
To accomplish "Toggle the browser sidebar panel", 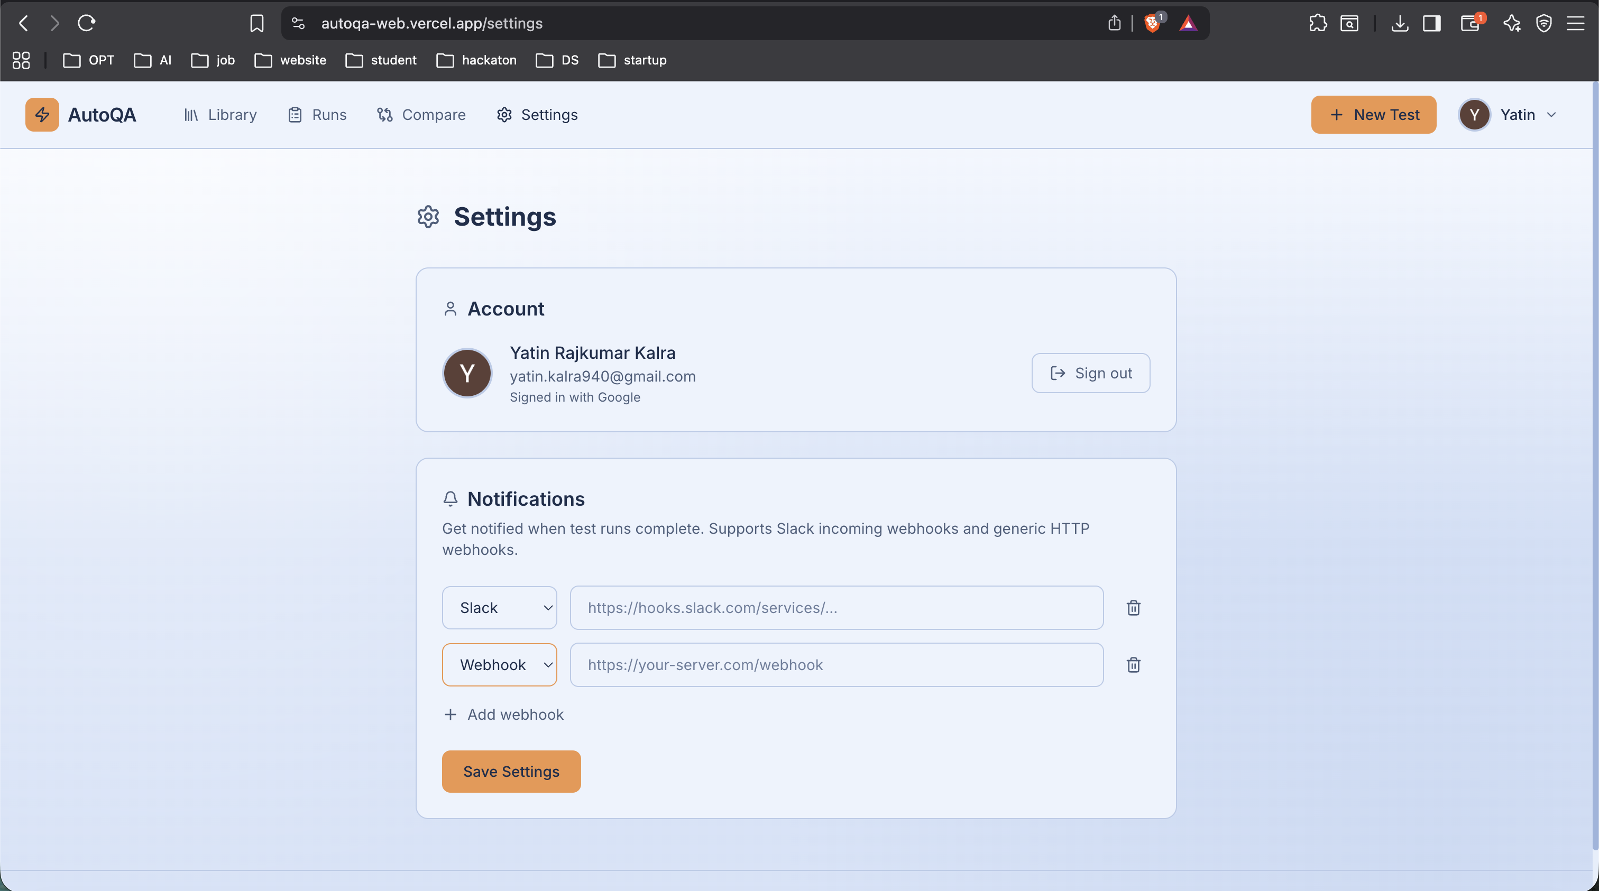I will [1432, 24].
